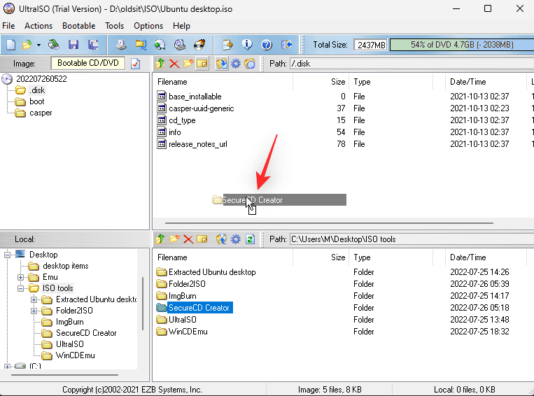Viewport: 534px width, 396px height.
Task: Click the Checksum/notepad toolbar icon
Action: 227,45
